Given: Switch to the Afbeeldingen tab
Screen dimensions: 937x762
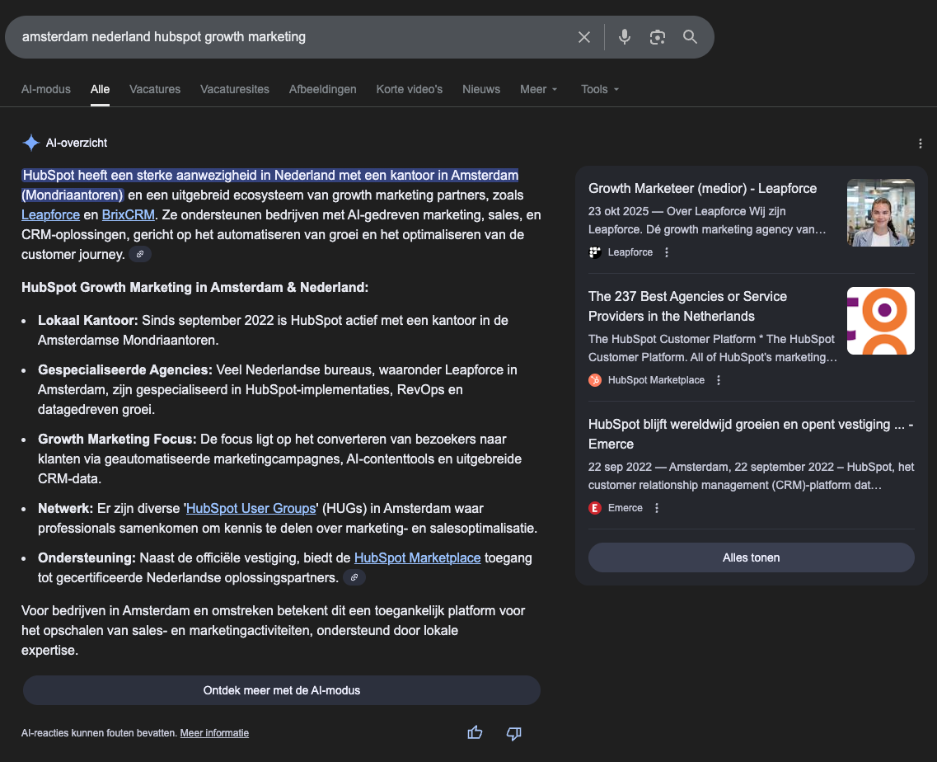Looking at the screenshot, I should pyautogui.click(x=322, y=89).
